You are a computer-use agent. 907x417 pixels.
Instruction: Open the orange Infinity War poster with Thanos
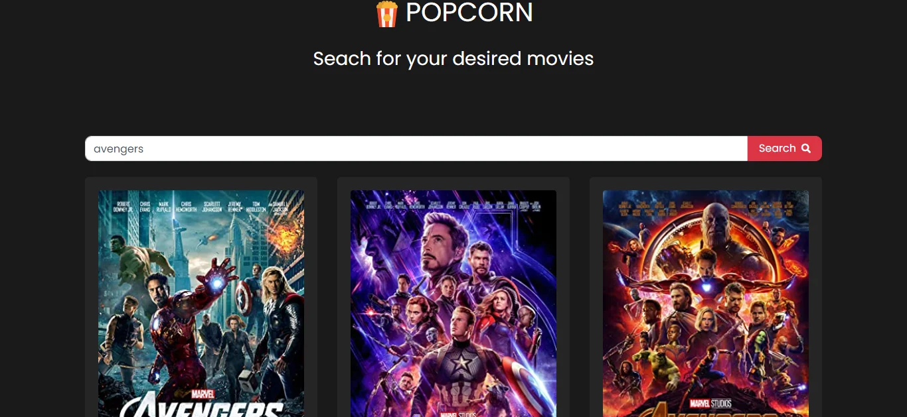click(706, 304)
